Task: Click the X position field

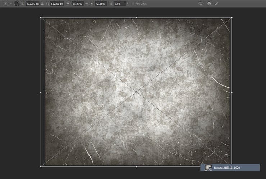Action: tap(33, 3)
